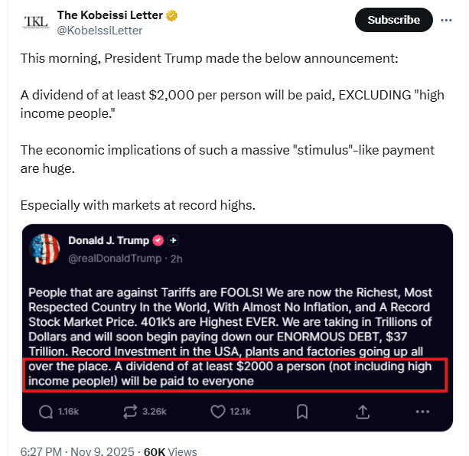Open the Donald J. Trump name in quoted post
Image resolution: width=469 pixels, height=456 pixels.
108,240
